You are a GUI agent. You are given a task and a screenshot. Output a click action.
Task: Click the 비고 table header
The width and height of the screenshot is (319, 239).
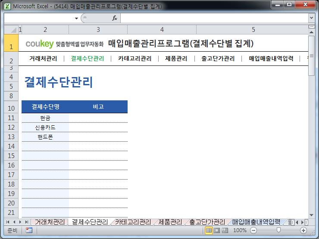(98, 107)
